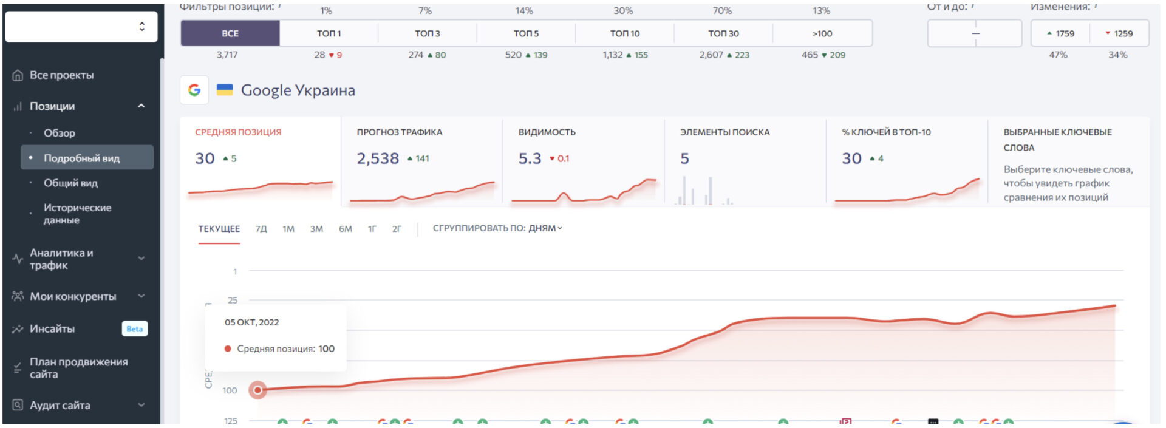Select the ВСЕ position filter
Image resolution: width=1166 pixels, height=428 pixels.
[x=230, y=33]
